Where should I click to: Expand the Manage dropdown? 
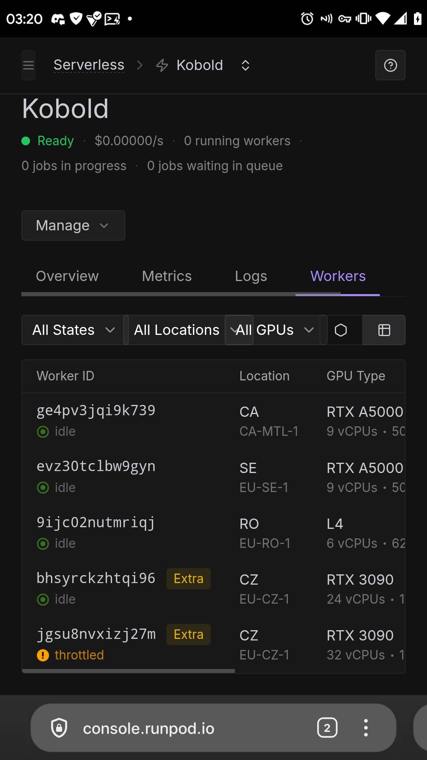pos(73,226)
